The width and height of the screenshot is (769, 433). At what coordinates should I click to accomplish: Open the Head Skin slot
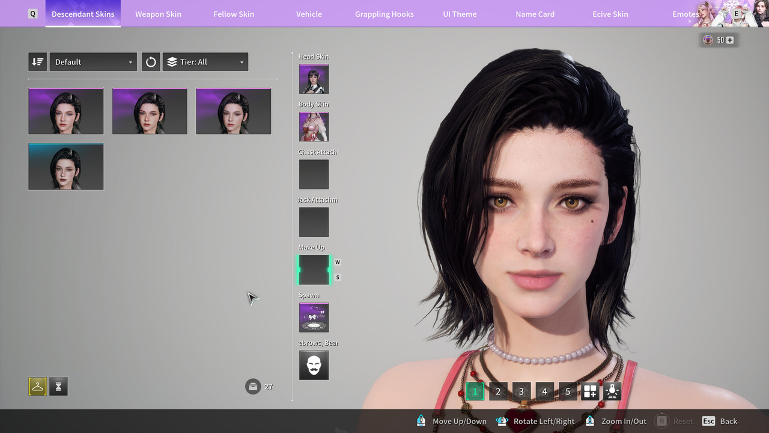tap(314, 79)
